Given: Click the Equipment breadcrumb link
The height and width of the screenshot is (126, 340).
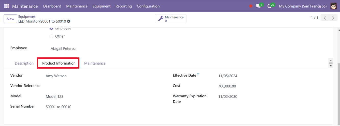Looking at the screenshot, I should pyautogui.click(x=27, y=17).
